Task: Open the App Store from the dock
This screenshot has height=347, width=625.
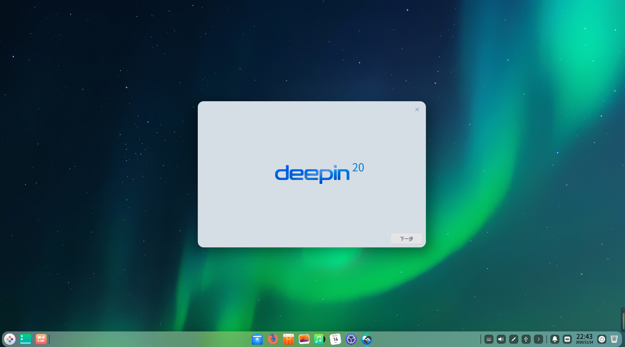Action: click(x=289, y=339)
